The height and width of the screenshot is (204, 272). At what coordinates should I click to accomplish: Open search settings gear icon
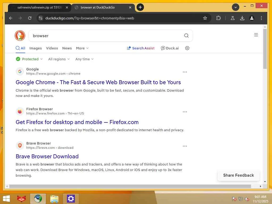[187, 48]
